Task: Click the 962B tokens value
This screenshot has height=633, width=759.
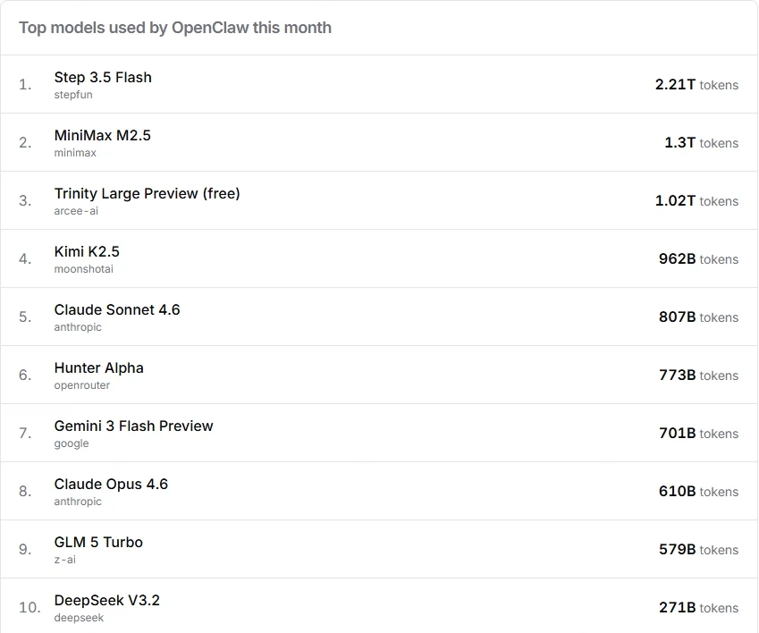Action: [x=698, y=259]
